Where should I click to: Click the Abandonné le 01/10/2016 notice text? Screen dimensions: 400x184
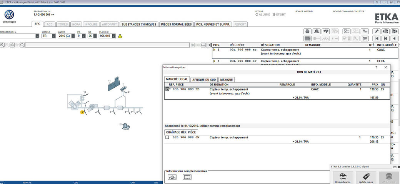point(202,126)
